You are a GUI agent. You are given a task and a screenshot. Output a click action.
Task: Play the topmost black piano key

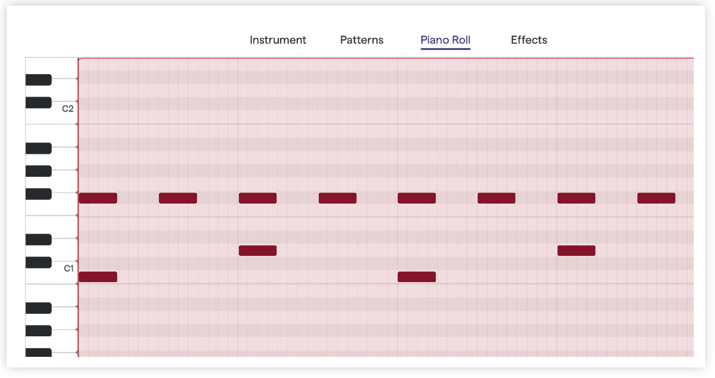[38, 80]
